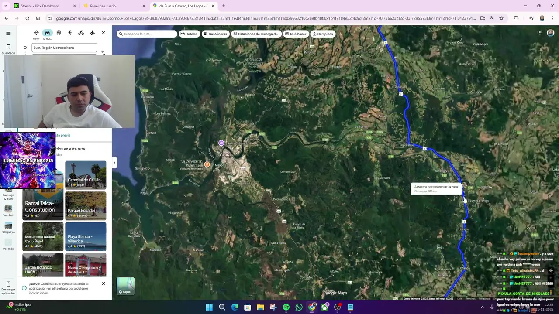Open Monumento Natural Cerro Ñielol card
This screenshot has width=559, height=314.
pyautogui.click(x=43, y=236)
